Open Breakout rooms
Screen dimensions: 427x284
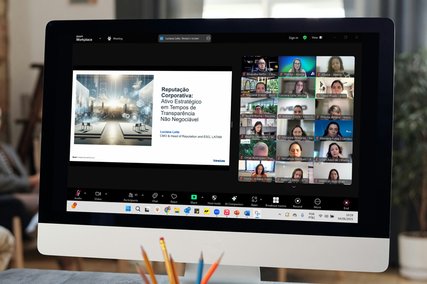coord(276,200)
